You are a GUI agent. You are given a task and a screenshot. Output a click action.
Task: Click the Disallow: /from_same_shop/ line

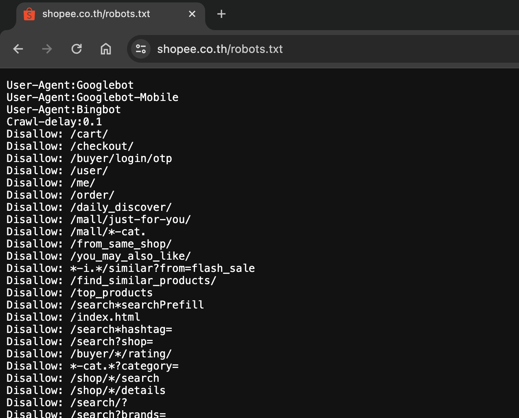89,244
